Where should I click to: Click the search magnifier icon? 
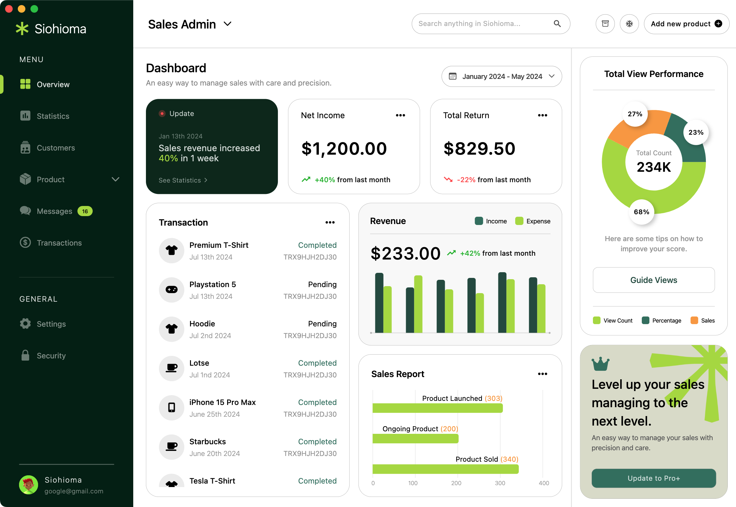(557, 24)
